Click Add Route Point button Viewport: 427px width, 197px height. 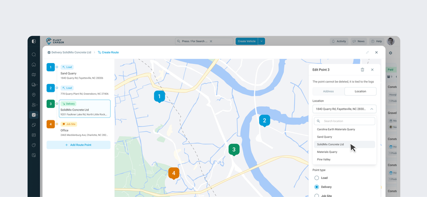tap(78, 145)
